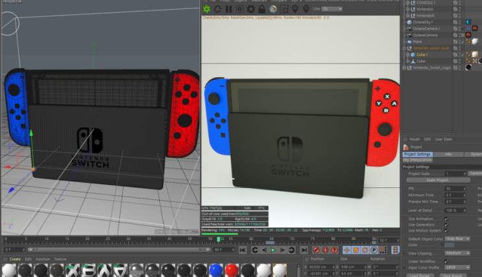Collapse Nintendo switch dock tree node
The width and height of the screenshot is (482, 277).
(405, 48)
